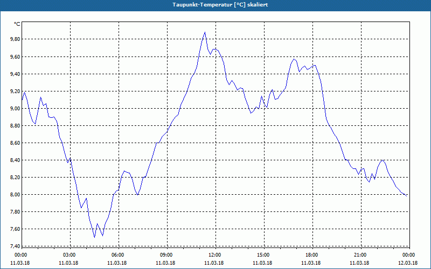Select the 9,80 y-axis tick label
431x269 pixels.
(x=15, y=39)
